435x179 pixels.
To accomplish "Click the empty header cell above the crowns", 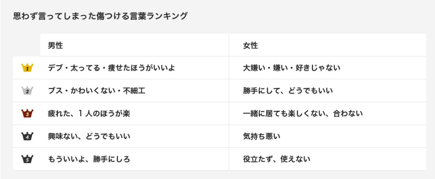I will pyautogui.click(x=26, y=45).
